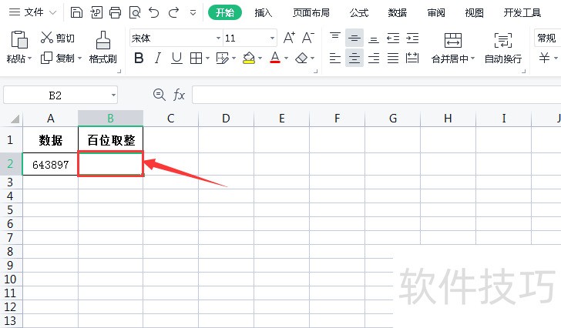This screenshot has height=328, width=561.
Task: Apply fill color bucket
Action: click(249, 58)
